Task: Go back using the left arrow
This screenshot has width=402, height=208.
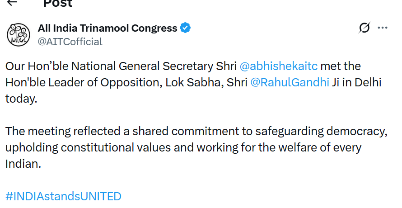Action: click(12, 2)
